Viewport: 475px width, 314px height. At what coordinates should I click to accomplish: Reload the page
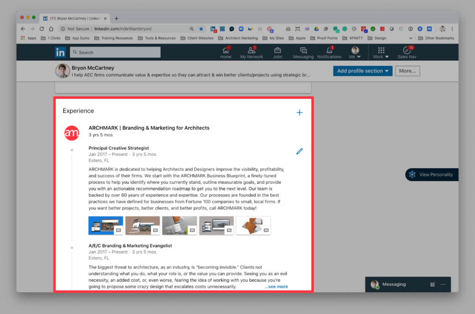(42, 29)
